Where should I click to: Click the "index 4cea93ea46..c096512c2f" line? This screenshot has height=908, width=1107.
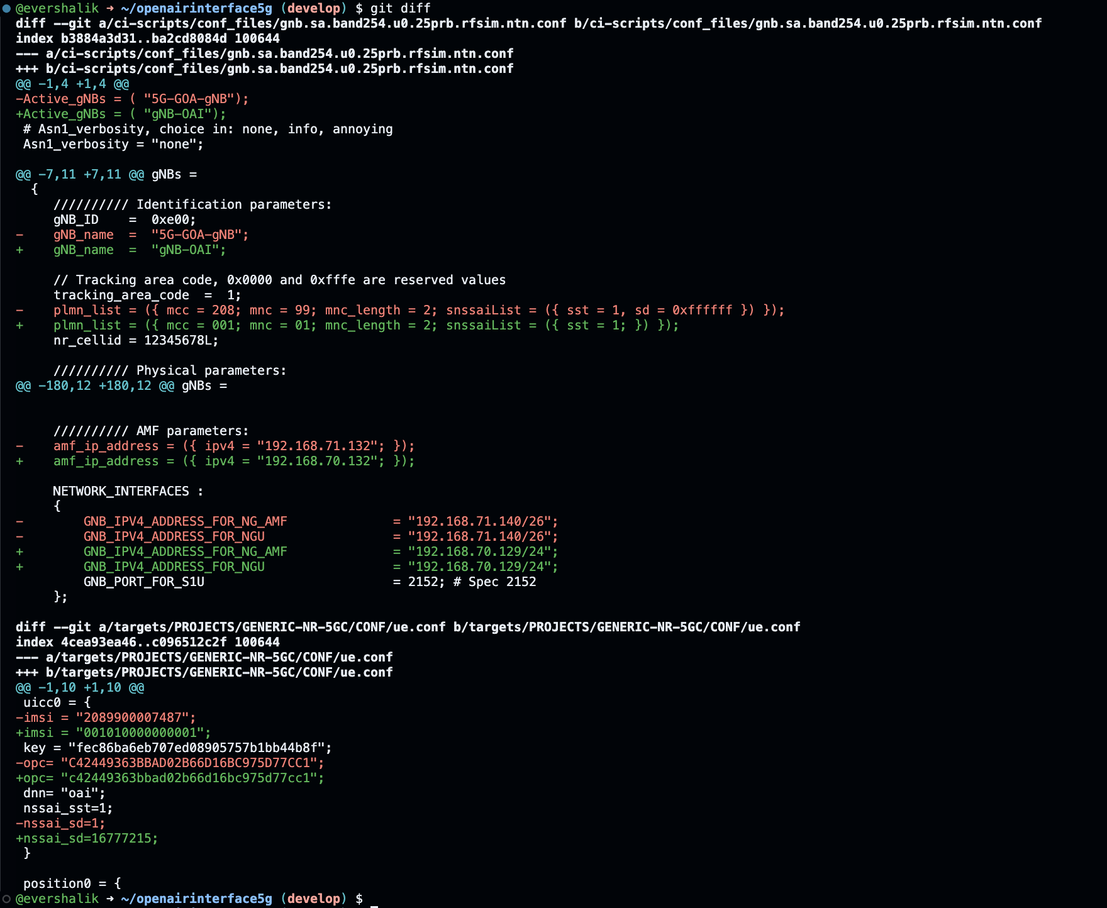click(x=148, y=642)
